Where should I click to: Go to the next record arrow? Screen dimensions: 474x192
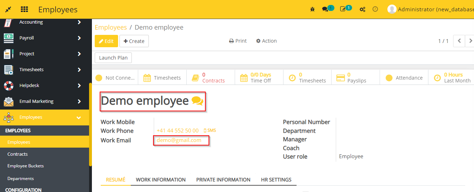pos(470,41)
